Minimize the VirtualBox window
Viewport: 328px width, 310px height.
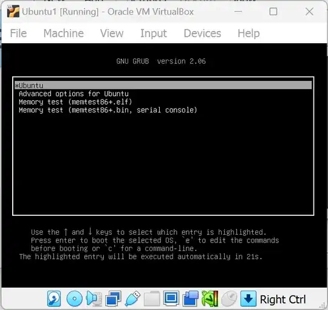(238, 12)
